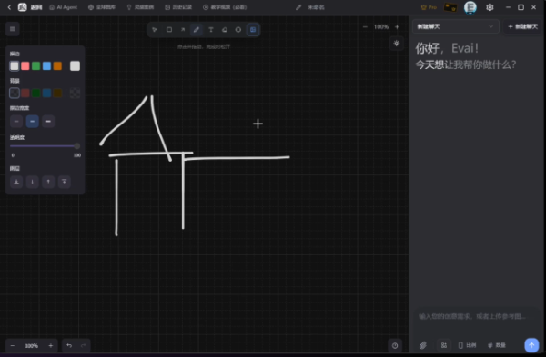Screen dimensions: 546x357
Task: Zoom in with the plus button at the canvas top right
Action: click(397, 26)
